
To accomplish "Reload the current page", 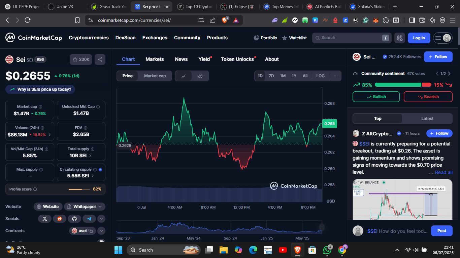I will (x=28, y=20).
